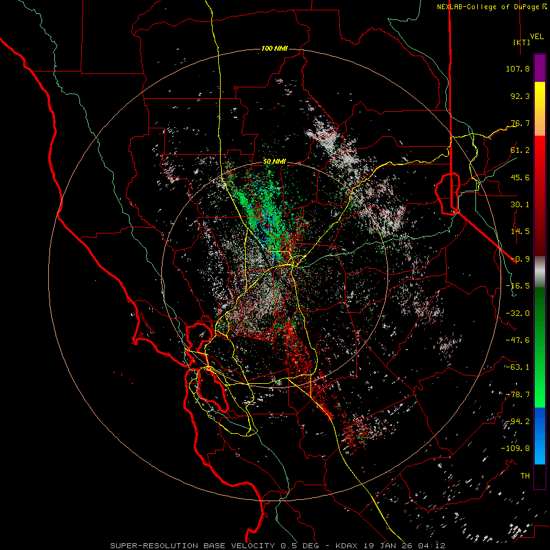Click the -32.0 velocity scale value
Viewport: 550px width, 550px height.
(x=518, y=313)
